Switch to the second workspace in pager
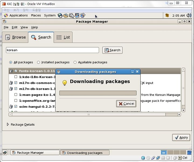This screenshot has width=194, height=162. (170, 153)
